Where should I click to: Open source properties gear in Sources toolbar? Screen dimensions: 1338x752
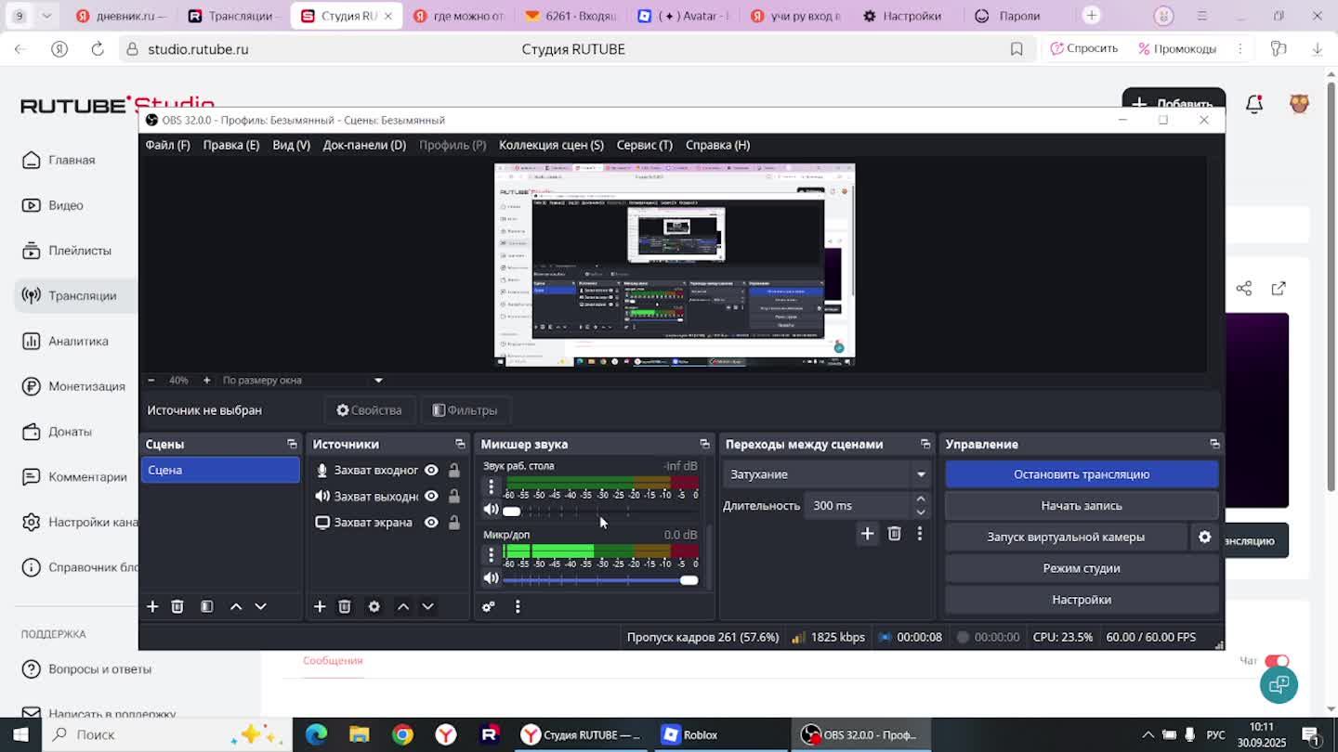[374, 606]
